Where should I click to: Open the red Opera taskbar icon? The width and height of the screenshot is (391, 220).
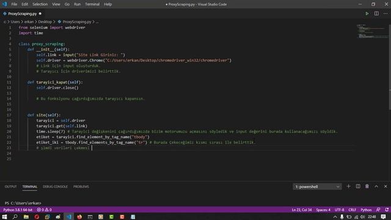click(37, 217)
